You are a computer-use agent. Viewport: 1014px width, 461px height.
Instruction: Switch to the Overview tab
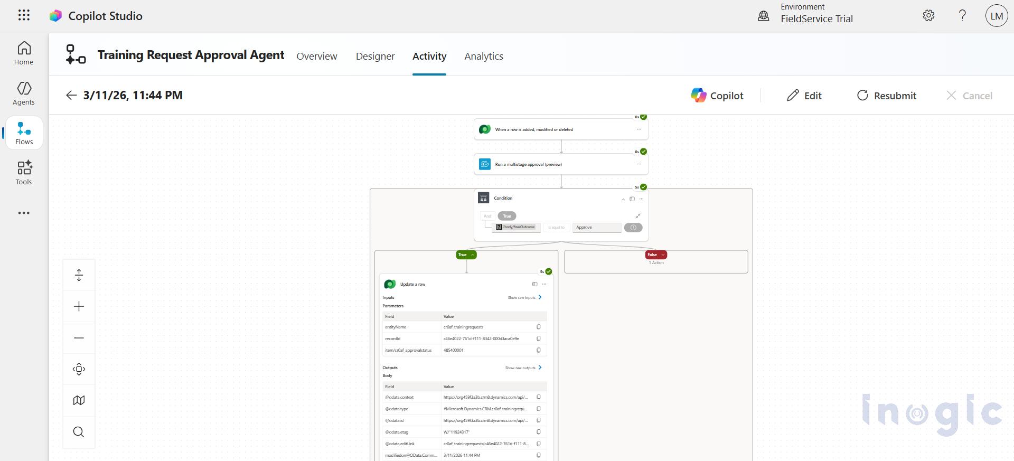(317, 56)
